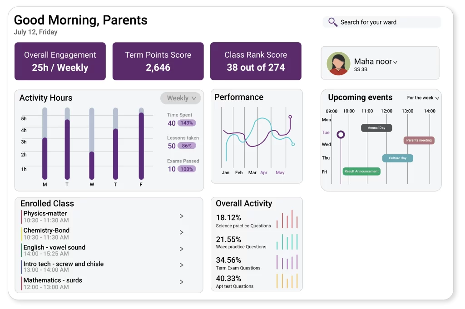This screenshot has height=309, width=465.
Task: Click the search magnifier icon
Action: (333, 22)
